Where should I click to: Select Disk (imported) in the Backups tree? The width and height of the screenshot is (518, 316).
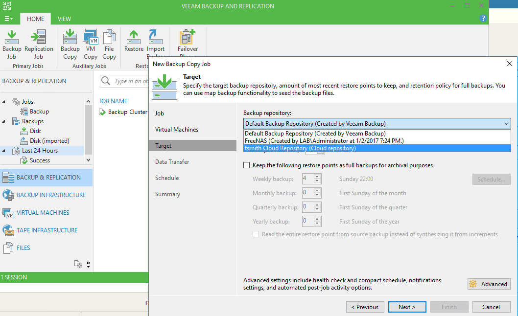tap(49, 141)
